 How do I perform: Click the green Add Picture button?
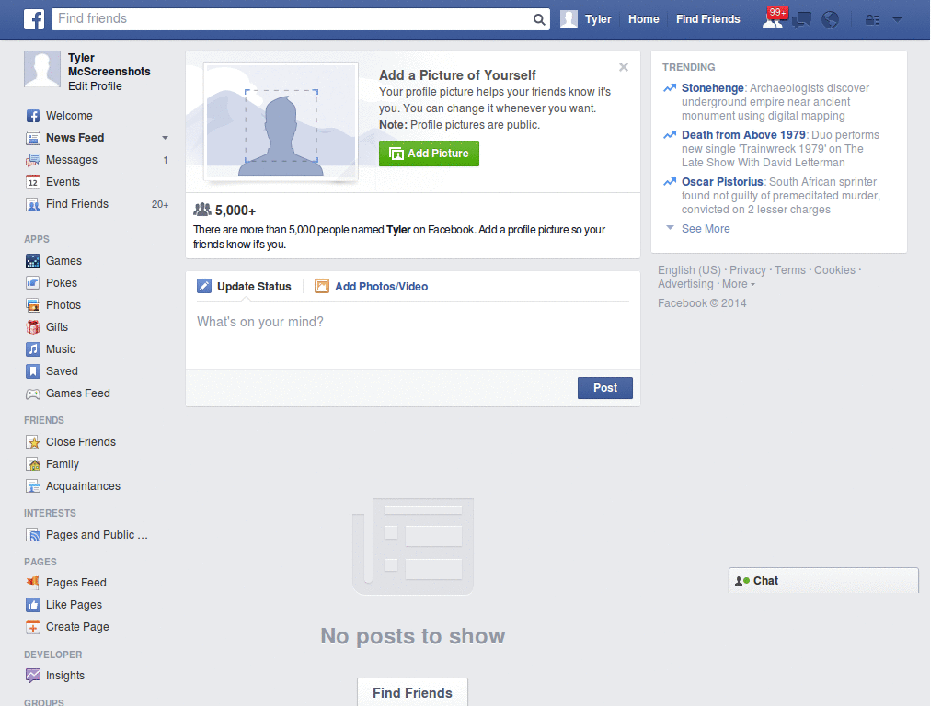coord(429,154)
